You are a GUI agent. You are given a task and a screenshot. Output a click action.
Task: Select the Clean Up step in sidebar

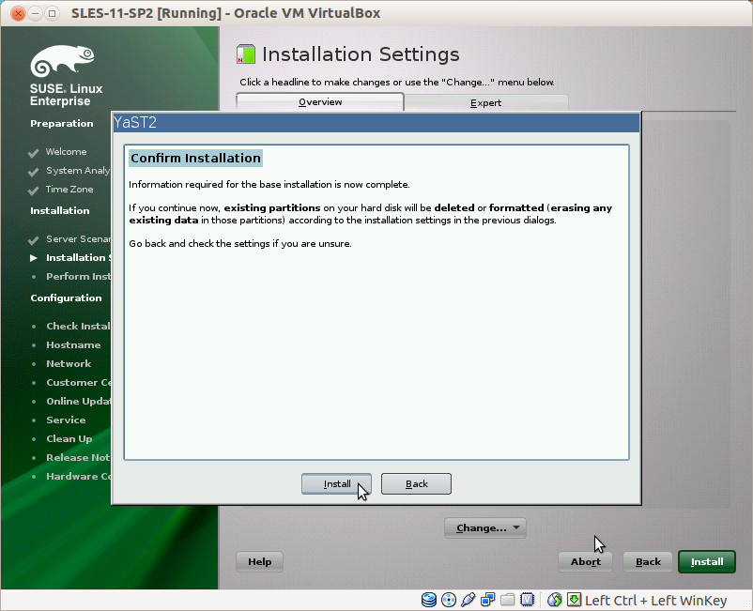coord(69,438)
